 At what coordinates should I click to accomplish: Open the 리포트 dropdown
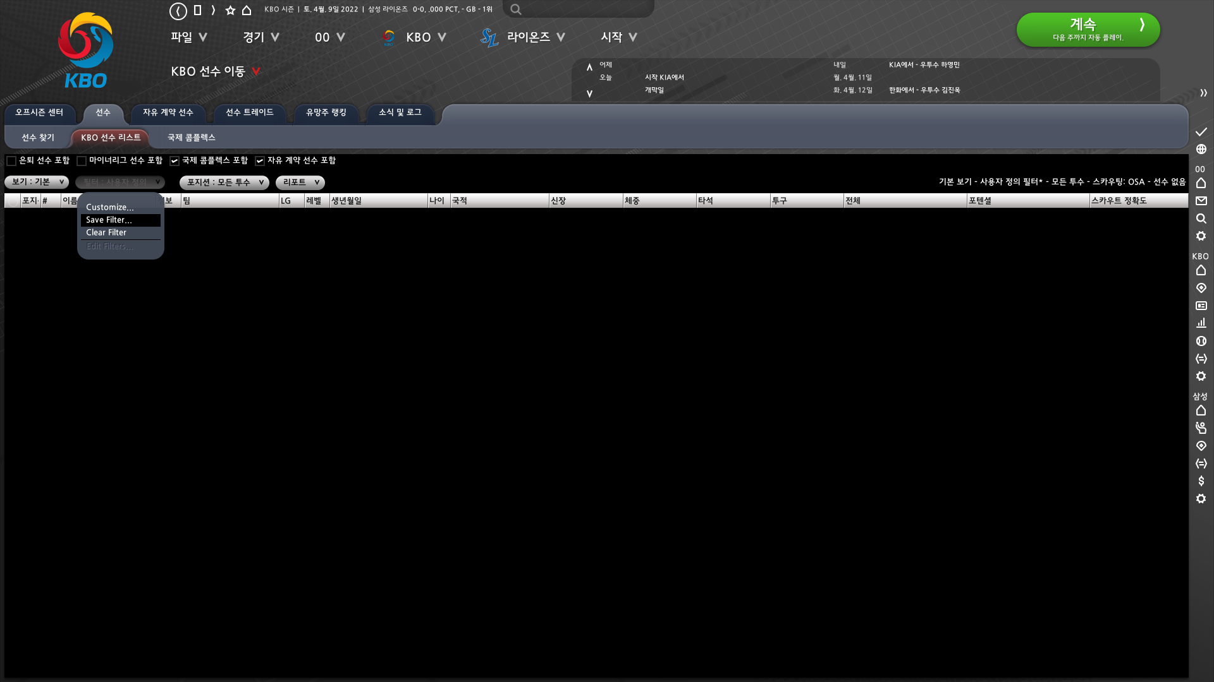coord(300,182)
